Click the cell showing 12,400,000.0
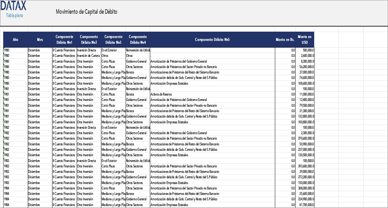Screen dimensions: 388x208 305,100
